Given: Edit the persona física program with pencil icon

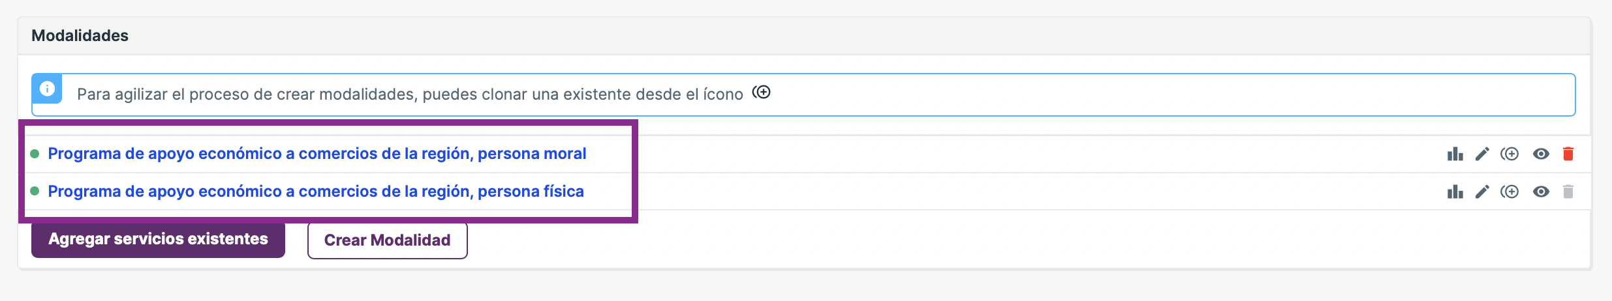Looking at the screenshot, I should coord(1482,192).
